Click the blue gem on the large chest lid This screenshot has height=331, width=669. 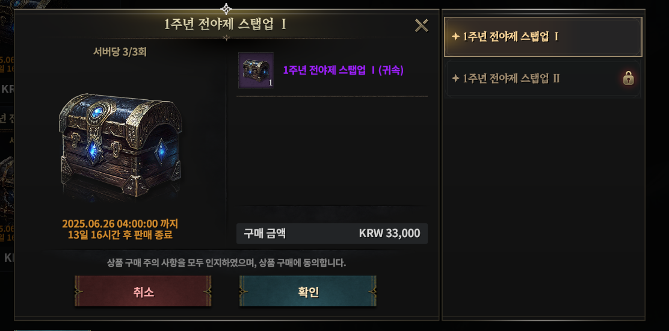[x=97, y=112]
